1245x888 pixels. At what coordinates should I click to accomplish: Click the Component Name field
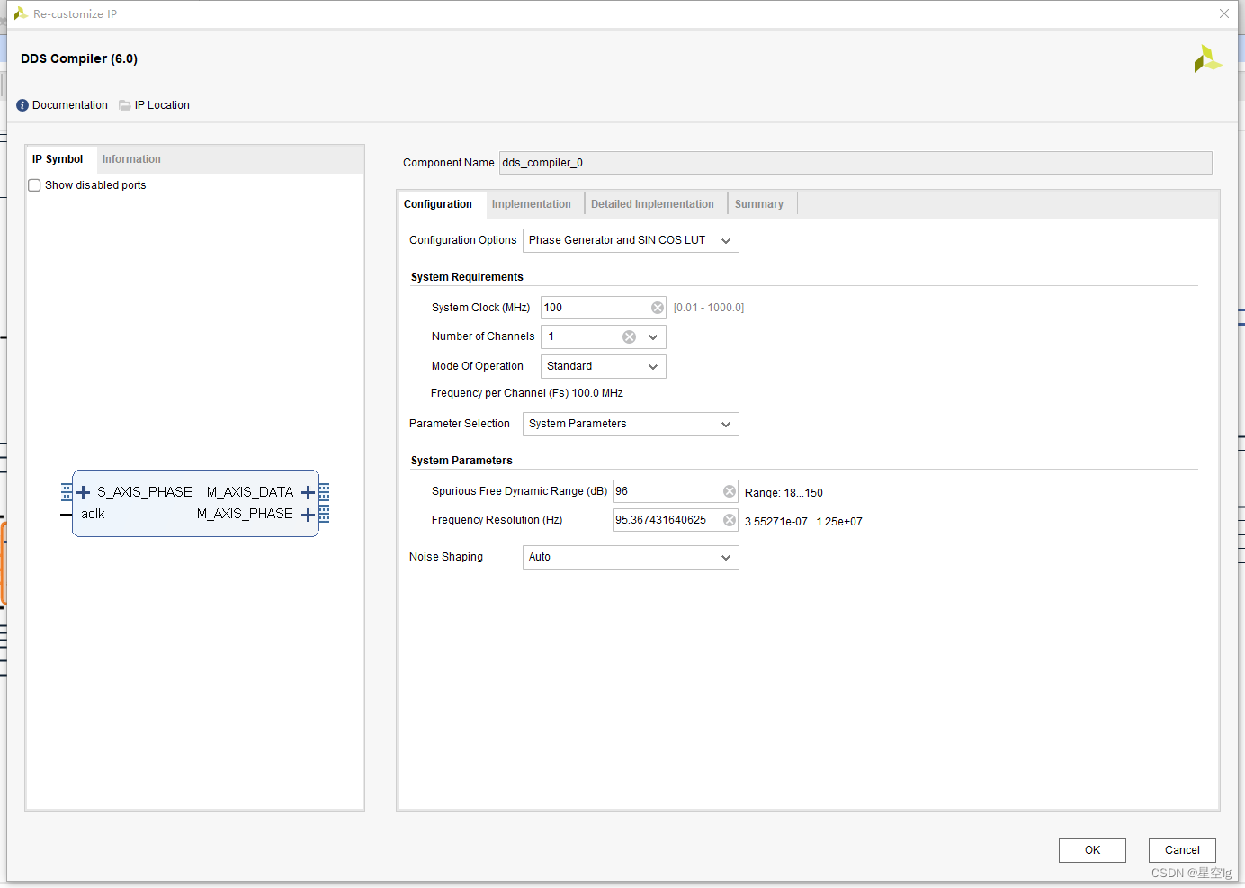pyautogui.click(x=855, y=163)
